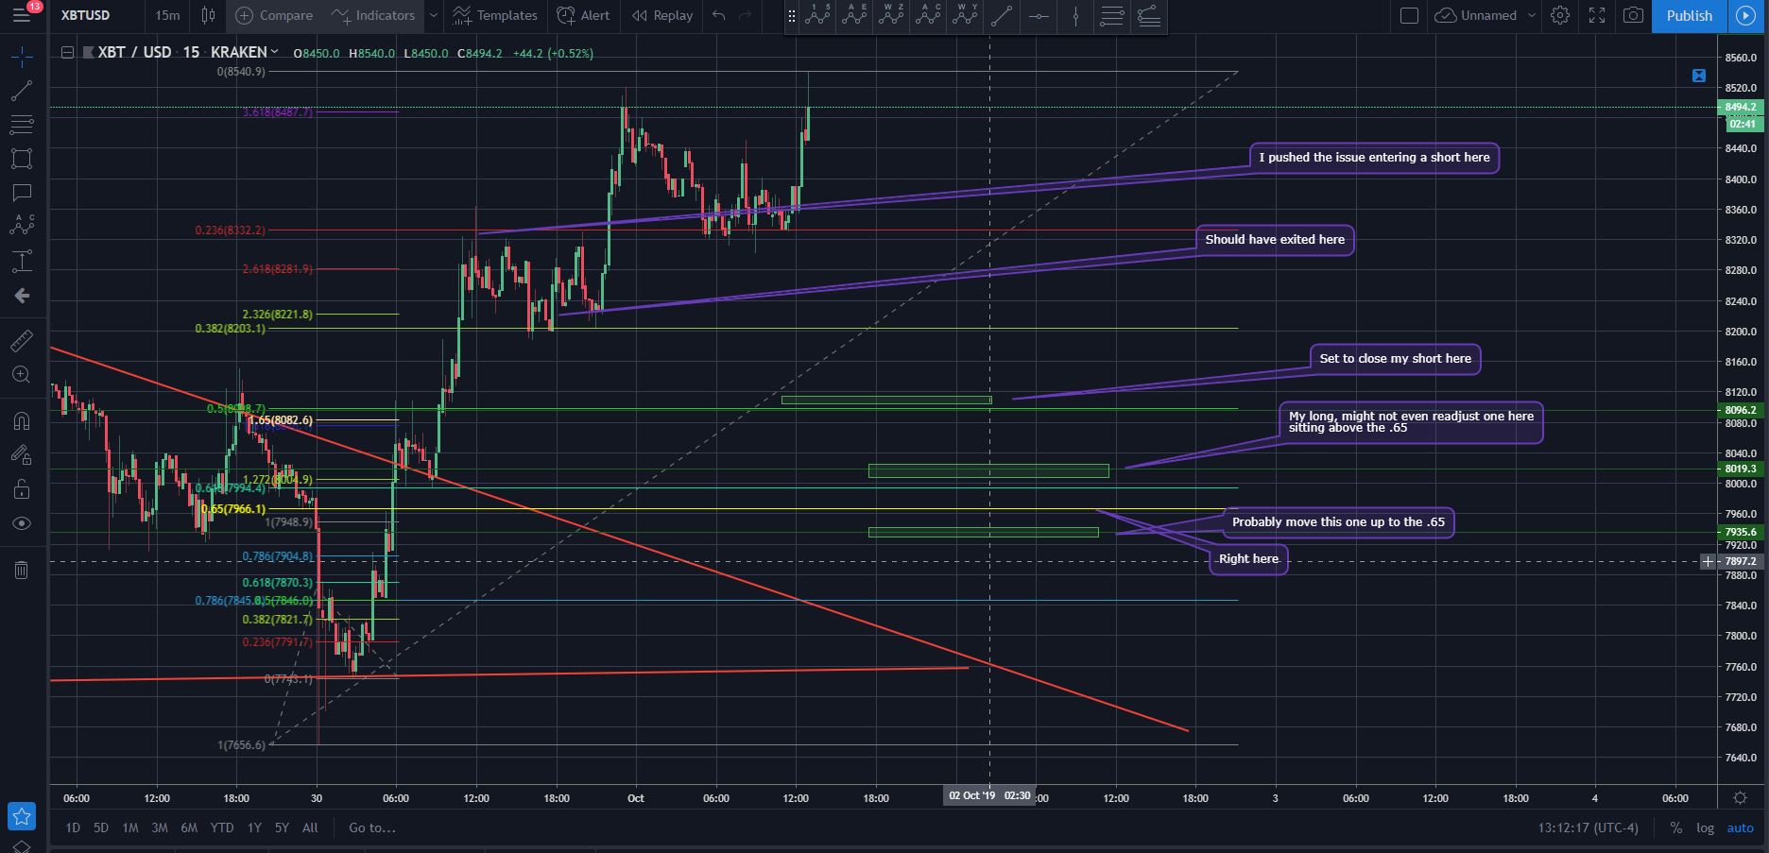Open the prediction and measurement tools
1769x853 pixels.
pyautogui.click(x=21, y=261)
